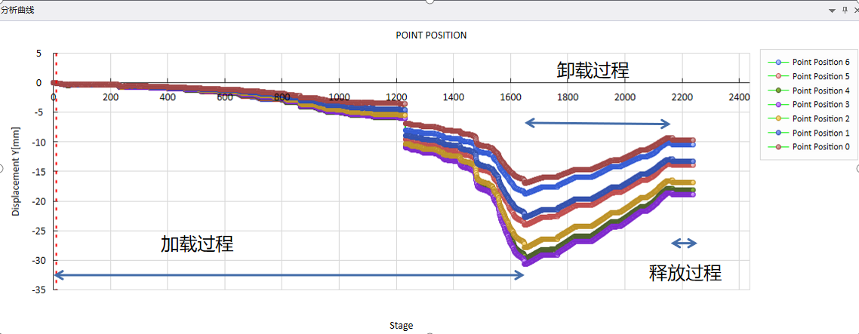The height and width of the screenshot is (334, 859).
Task: Select the 加载过程 annotation text
Action: (196, 244)
